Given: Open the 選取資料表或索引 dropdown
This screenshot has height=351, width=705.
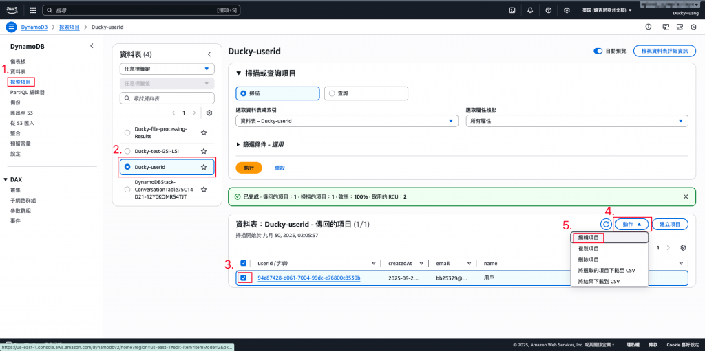Looking at the screenshot, I should pyautogui.click(x=347, y=121).
